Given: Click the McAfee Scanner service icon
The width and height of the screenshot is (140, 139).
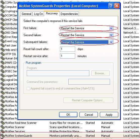Looking at the screenshot, I should (x=3, y=127).
